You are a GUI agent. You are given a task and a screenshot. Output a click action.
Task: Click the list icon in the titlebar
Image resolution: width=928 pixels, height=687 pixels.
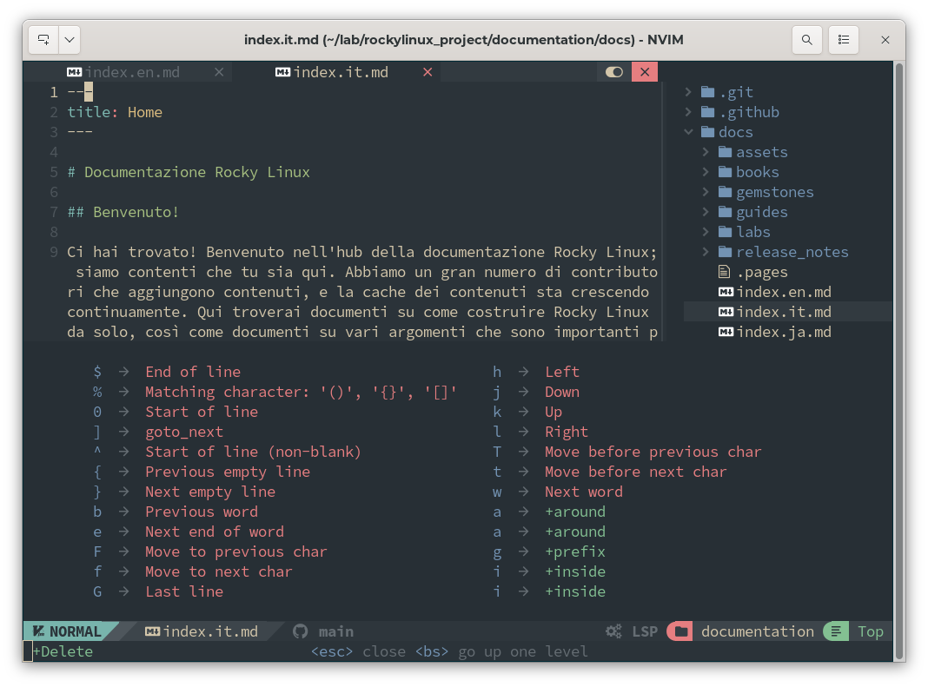pyautogui.click(x=844, y=39)
